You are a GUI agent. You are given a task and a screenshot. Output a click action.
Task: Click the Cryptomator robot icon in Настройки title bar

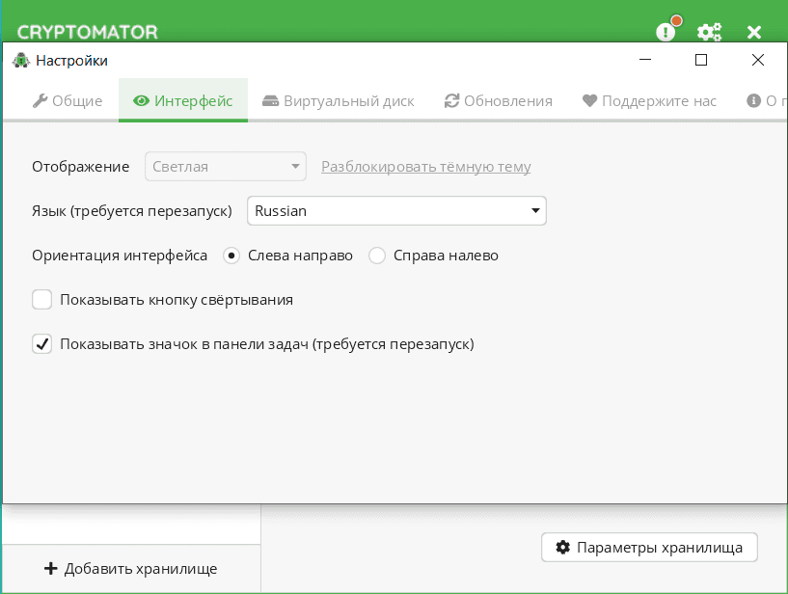(x=21, y=61)
